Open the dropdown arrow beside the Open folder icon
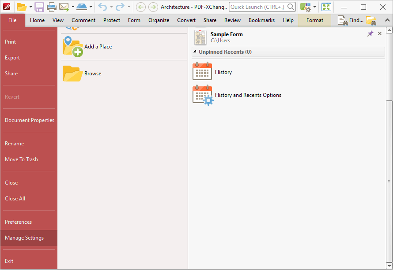The width and height of the screenshot is (393, 270). pos(30,7)
